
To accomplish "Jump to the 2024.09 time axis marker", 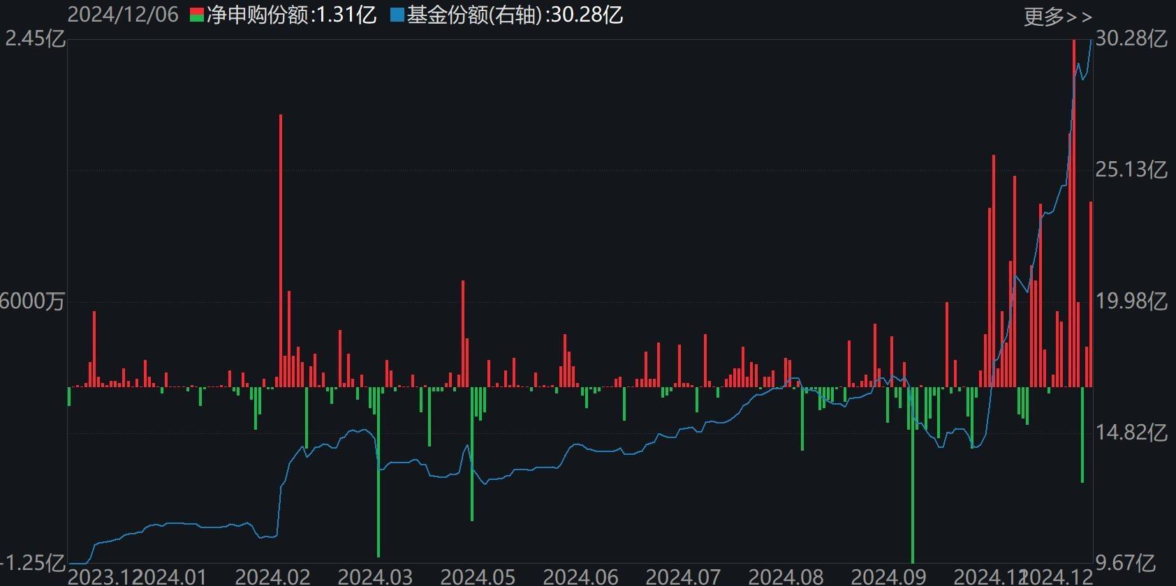I will [888, 576].
